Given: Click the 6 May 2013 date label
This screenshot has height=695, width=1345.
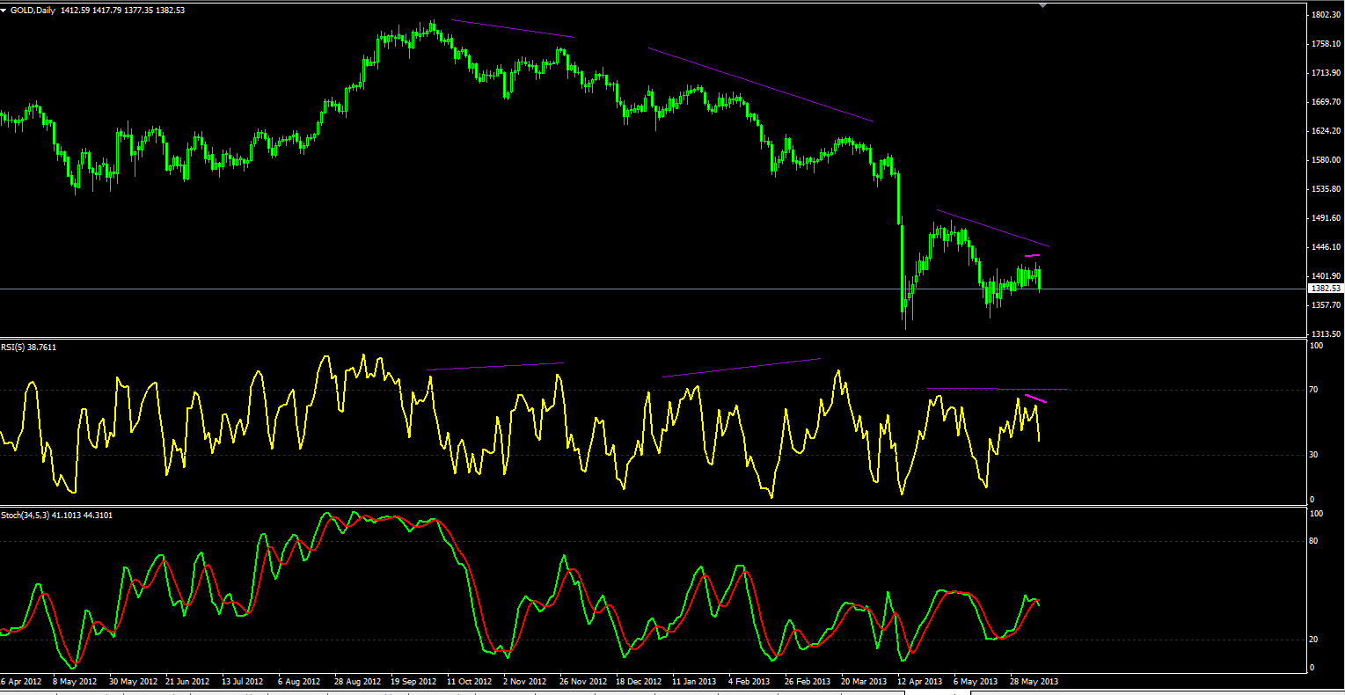Looking at the screenshot, I should point(976,682).
